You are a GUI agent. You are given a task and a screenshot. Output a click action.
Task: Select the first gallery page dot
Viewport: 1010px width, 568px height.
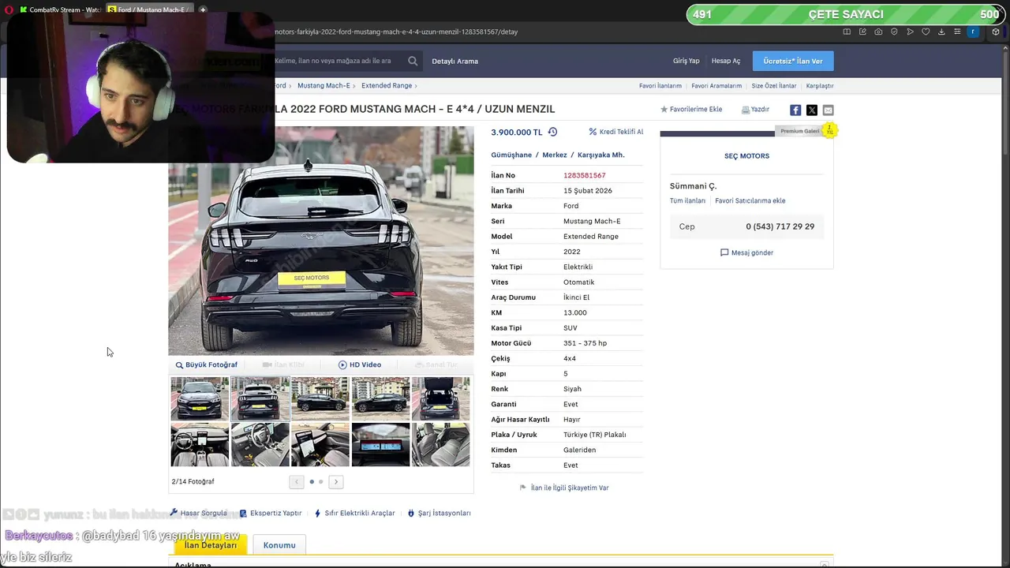pos(312,481)
